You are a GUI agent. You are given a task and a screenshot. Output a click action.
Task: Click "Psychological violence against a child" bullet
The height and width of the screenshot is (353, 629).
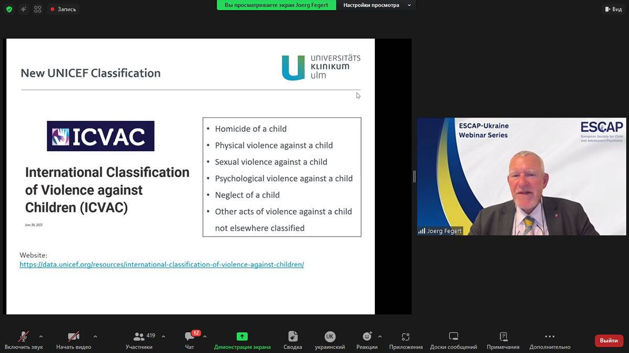click(284, 178)
